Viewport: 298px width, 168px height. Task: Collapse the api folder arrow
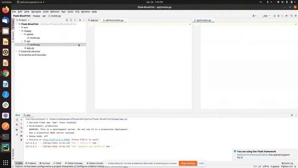coord(22,41)
